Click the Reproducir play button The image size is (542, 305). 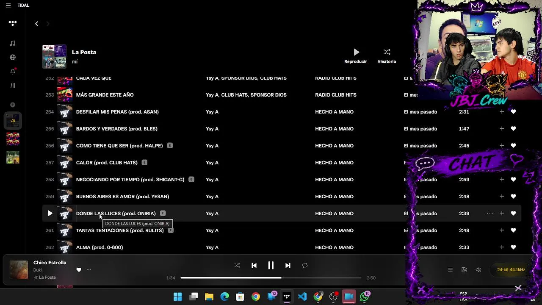click(x=356, y=56)
